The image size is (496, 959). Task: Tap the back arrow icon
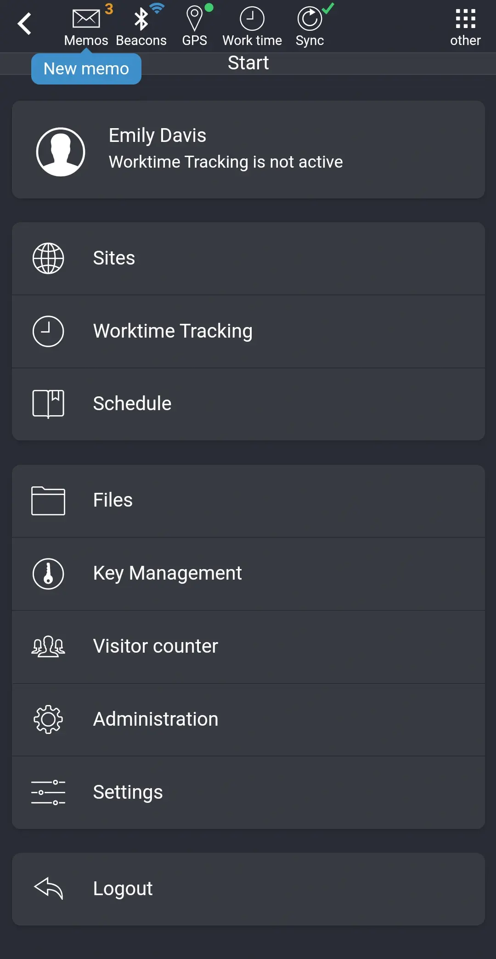25,24
